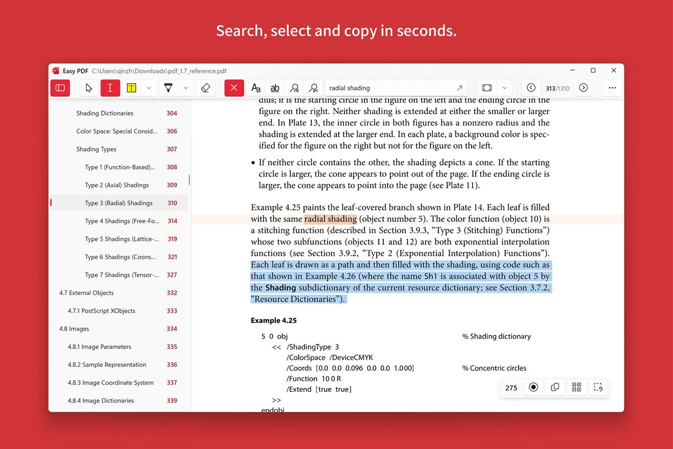Go to previous search result
Viewport: 673px width, 449px height.
(294, 87)
